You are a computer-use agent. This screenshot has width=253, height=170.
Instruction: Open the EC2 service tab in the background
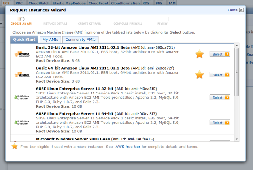6,3
